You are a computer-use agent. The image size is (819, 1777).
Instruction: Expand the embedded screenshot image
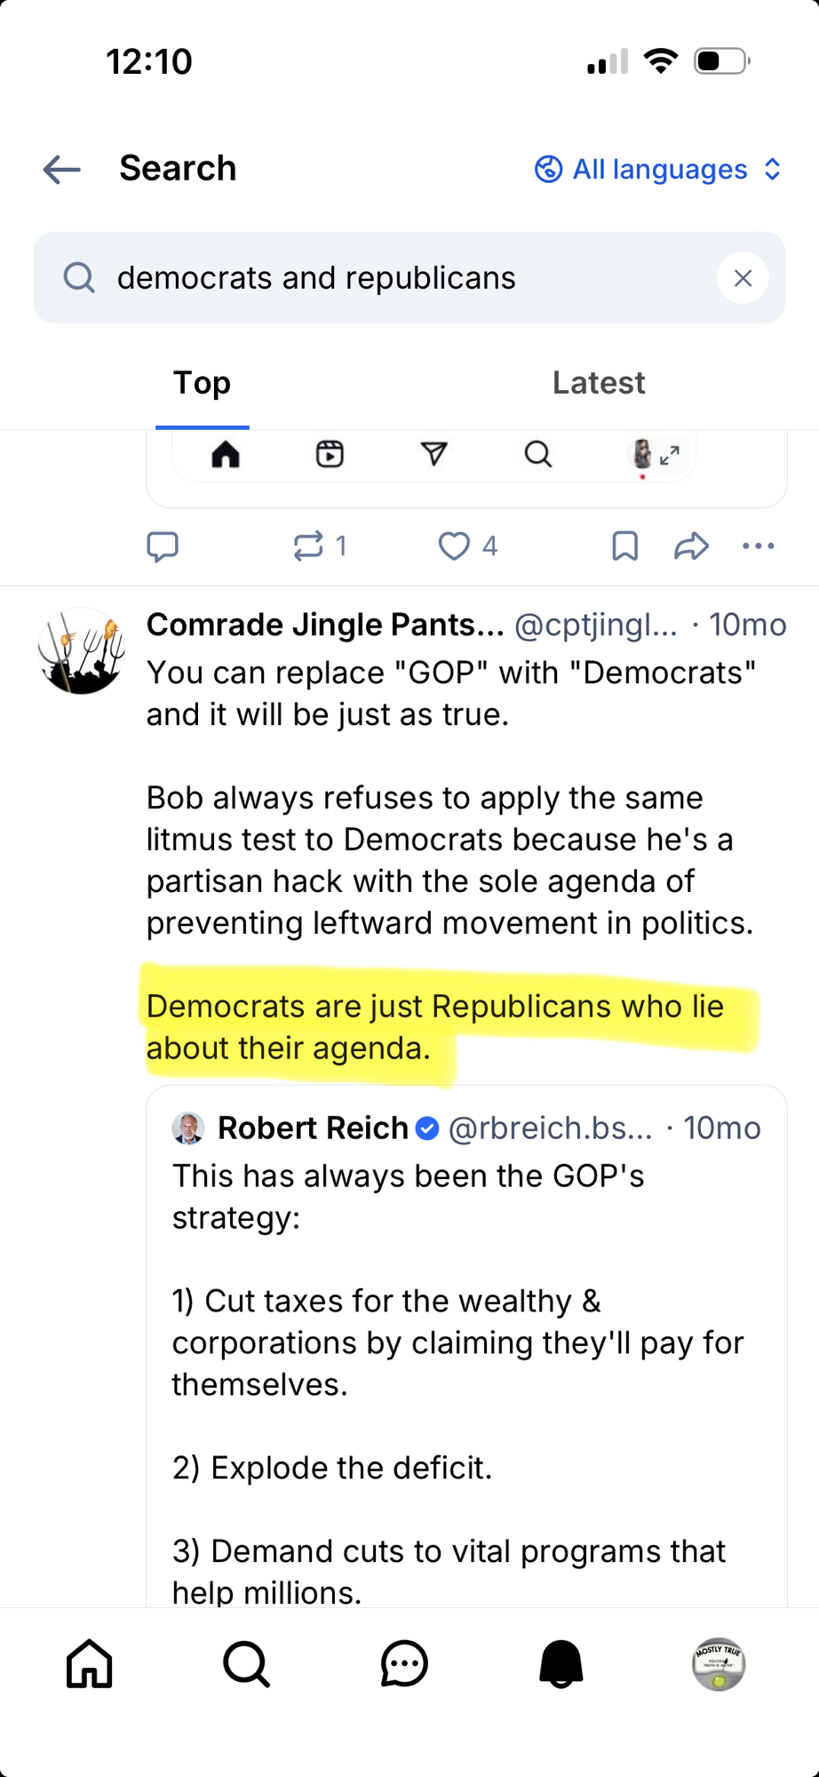(670, 455)
